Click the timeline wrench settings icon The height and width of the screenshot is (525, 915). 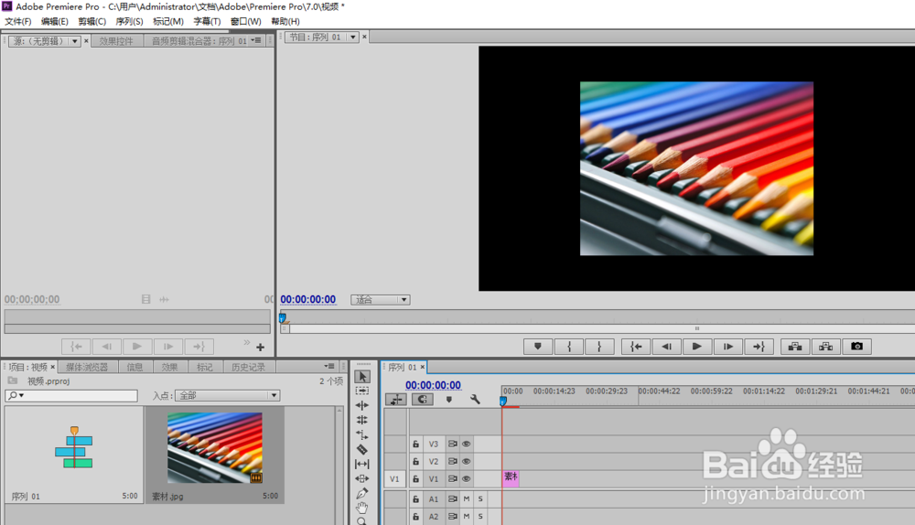[x=475, y=400]
